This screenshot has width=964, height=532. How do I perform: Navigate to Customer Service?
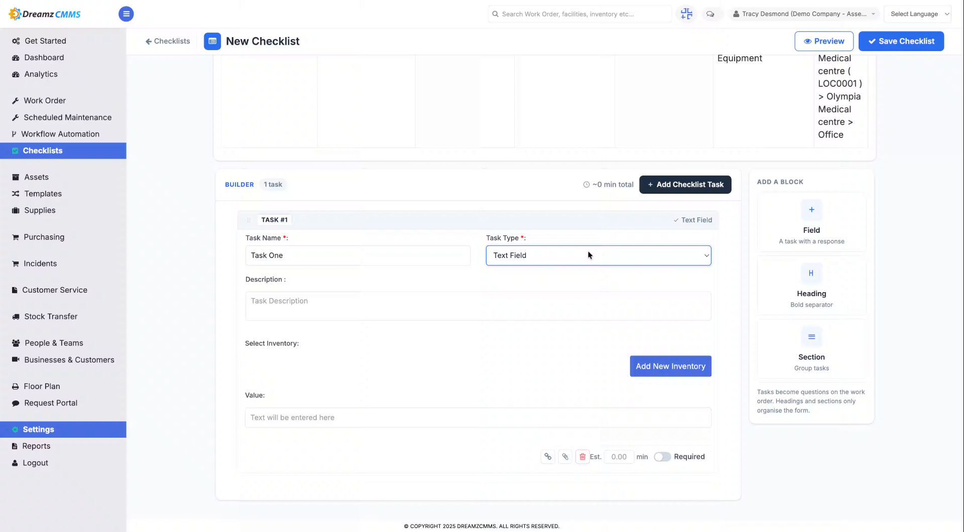[x=55, y=290]
